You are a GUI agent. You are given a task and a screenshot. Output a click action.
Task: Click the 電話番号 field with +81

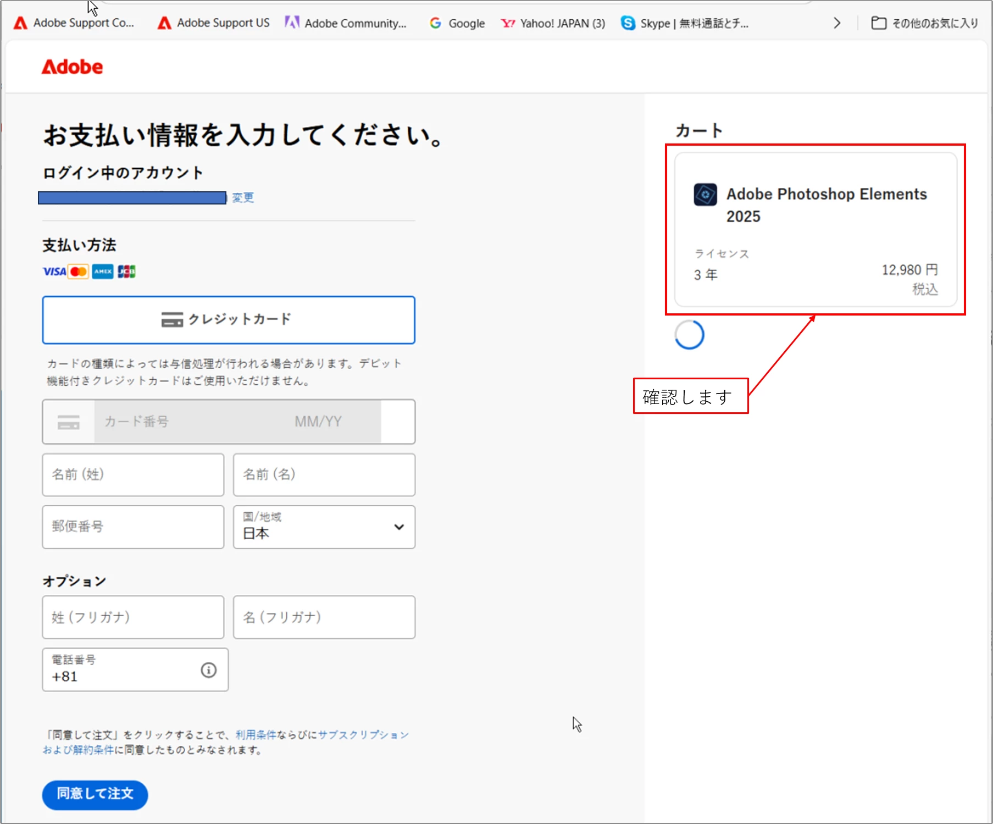click(135, 670)
